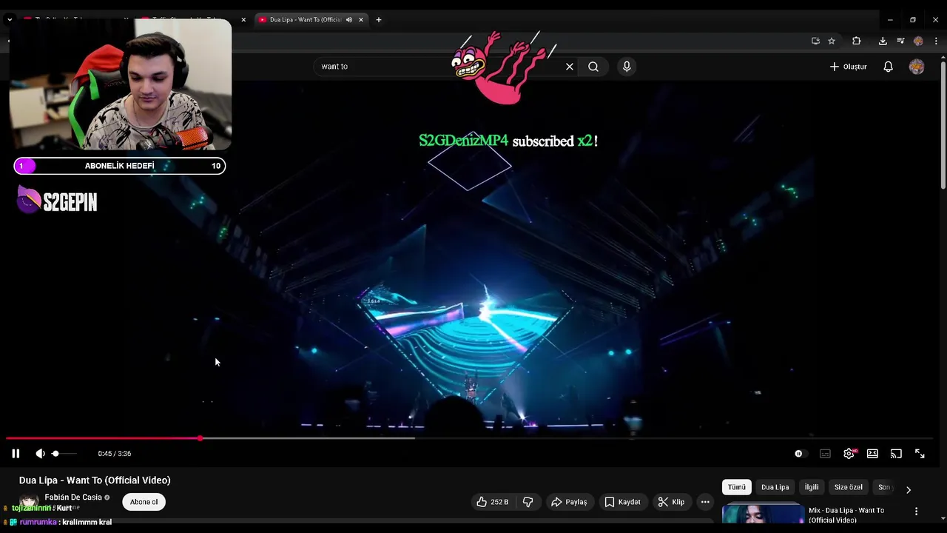This screenshot has height=533, width=947.
Task: Open the media control icon in Chrome toolbar
Action: 900,41
